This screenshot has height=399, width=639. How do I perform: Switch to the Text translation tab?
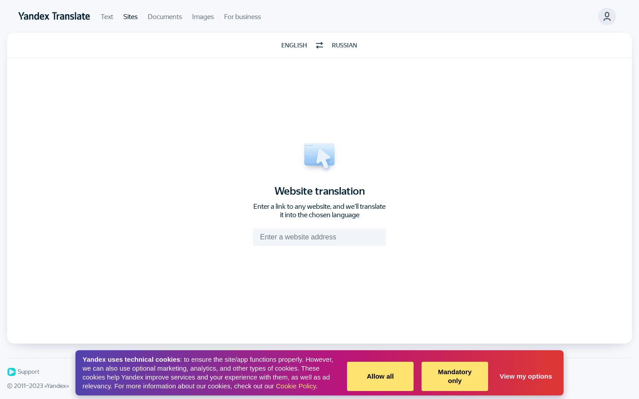pyautogui.click(x=107, y=16)
